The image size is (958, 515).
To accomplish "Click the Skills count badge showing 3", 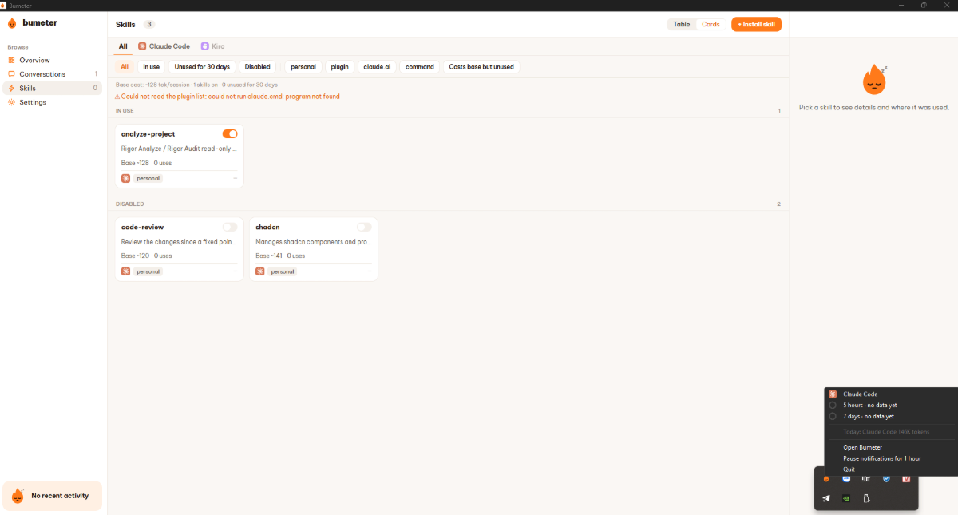I will (x=149, y=24).
